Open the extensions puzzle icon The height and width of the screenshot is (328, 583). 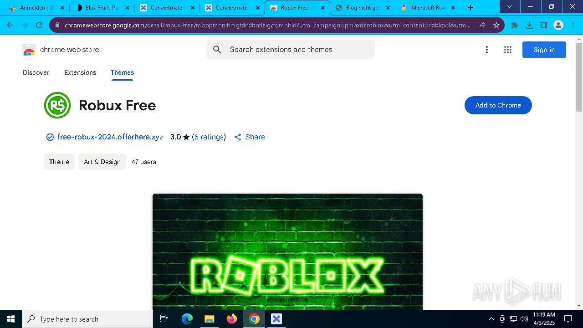point(515,25)
